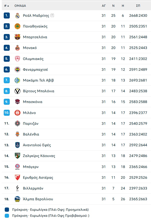Click the Žalgiris Kaunas green shield logo

click(17, 155)
